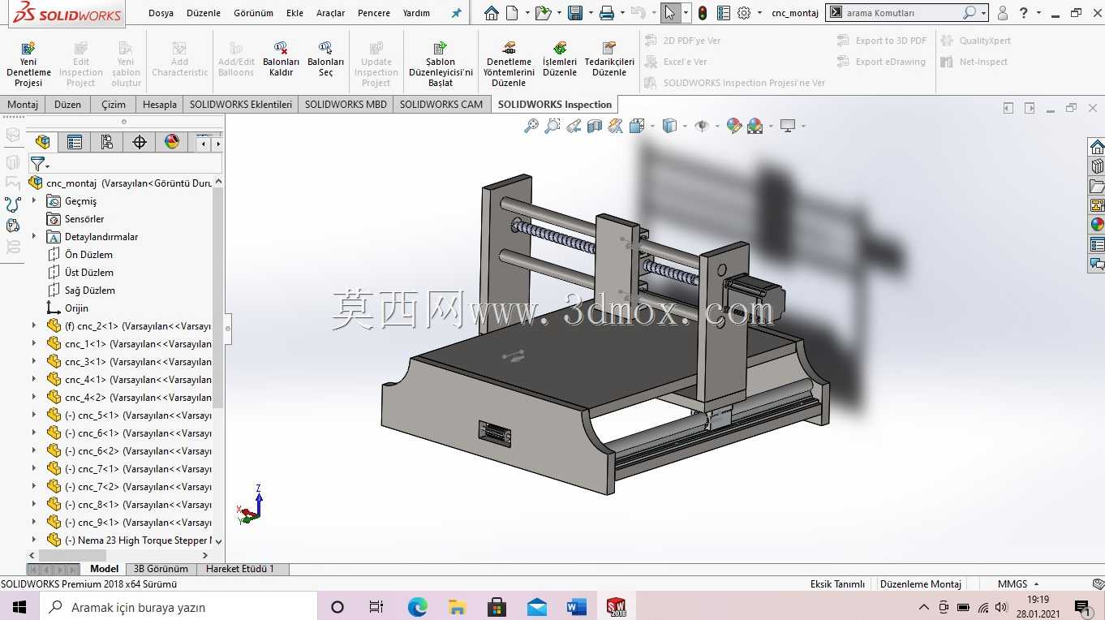
Task: Pin the menu bar with pushpin
Action: 456,13
